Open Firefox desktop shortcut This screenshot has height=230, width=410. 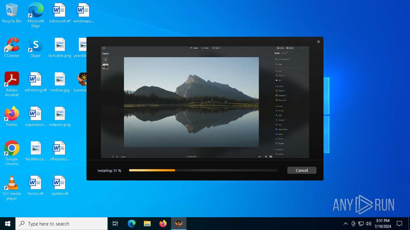click(x=12, y=117)
